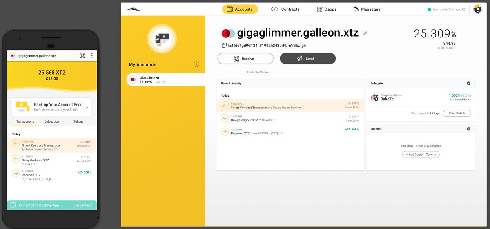Open the Delegated your XTZ entry on mobile

click(52, 160)
